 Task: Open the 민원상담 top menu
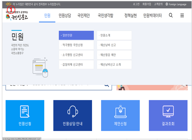point(65,15)
